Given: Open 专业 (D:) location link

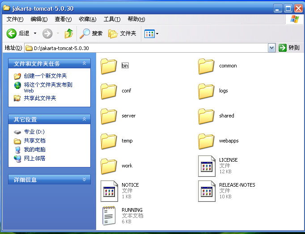Looking at the screenshot, I should pyautogui.click(x=34, y=132).
